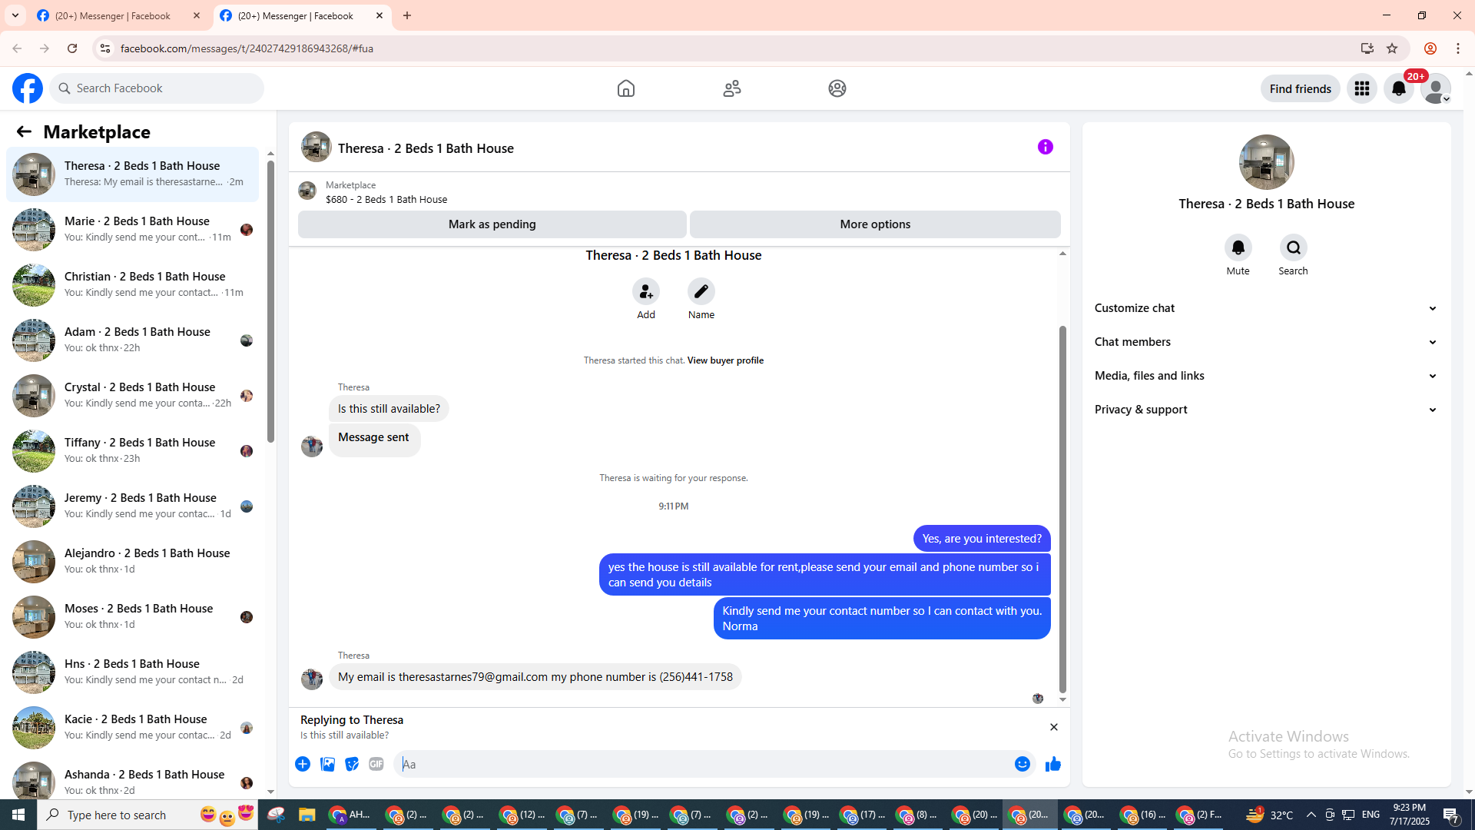Open Jeremy's 2 Beds 1 Bath House chat

[133, 506]
